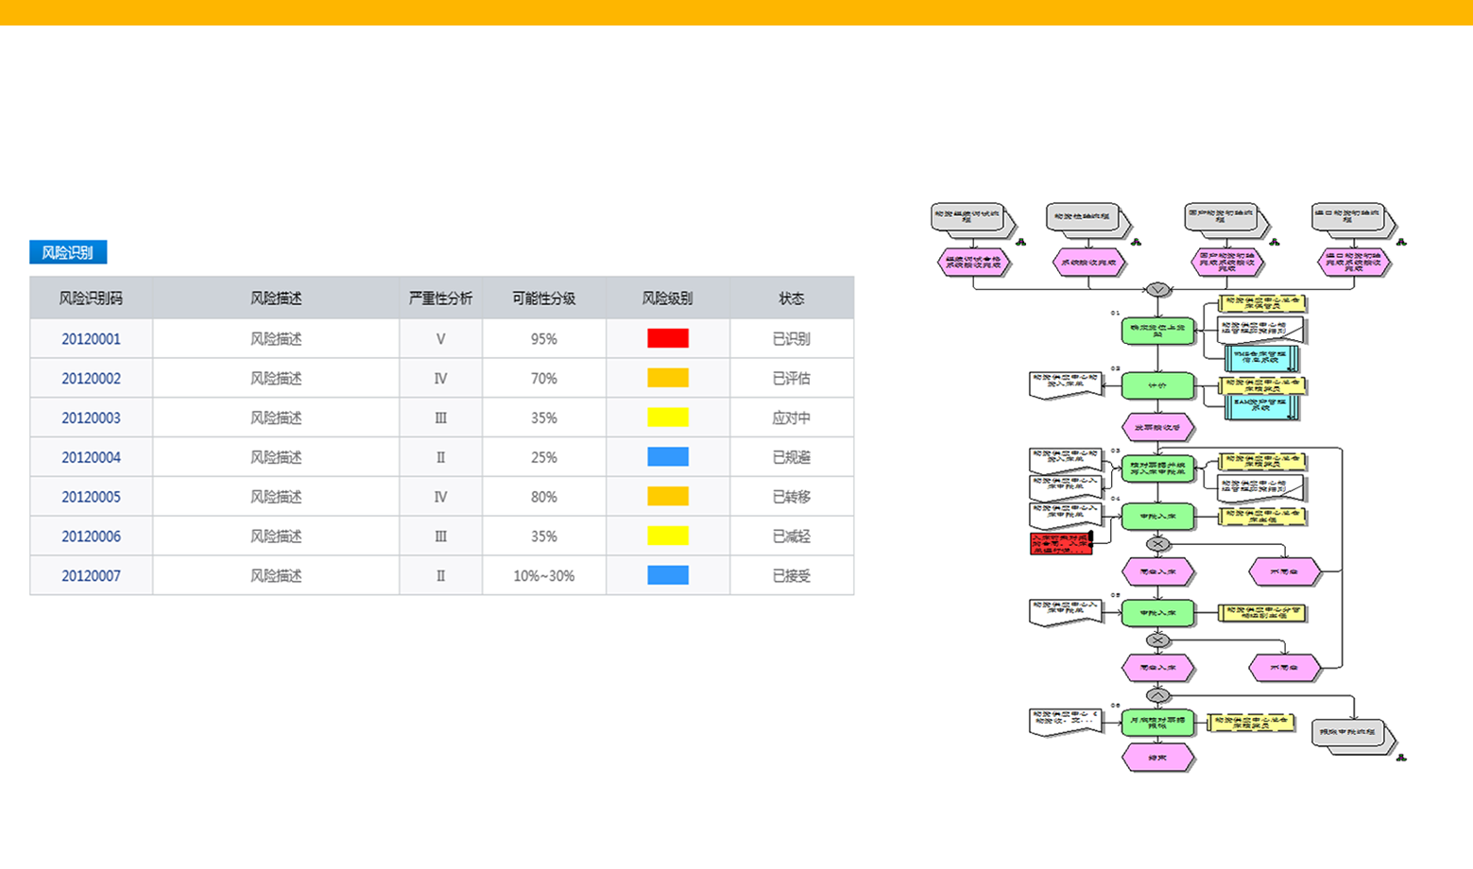Select the bottom-most pink end event hexagon
The width and height of the screenshot is (1473, 869).
pyautogui.click(x=1157, y=758)
